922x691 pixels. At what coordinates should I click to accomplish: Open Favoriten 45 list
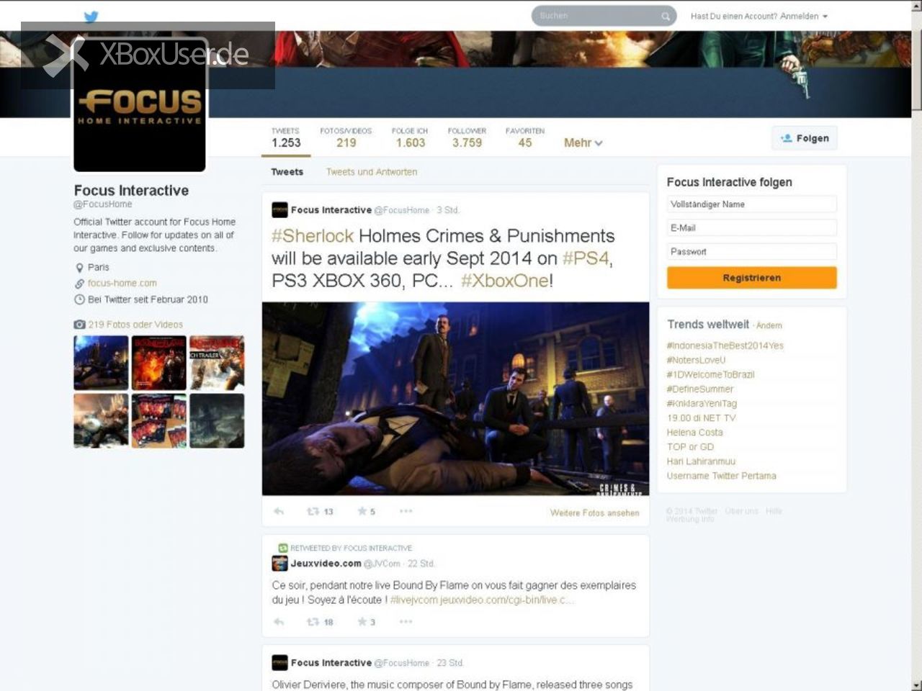pyautogui.click(x=525, y=137)
